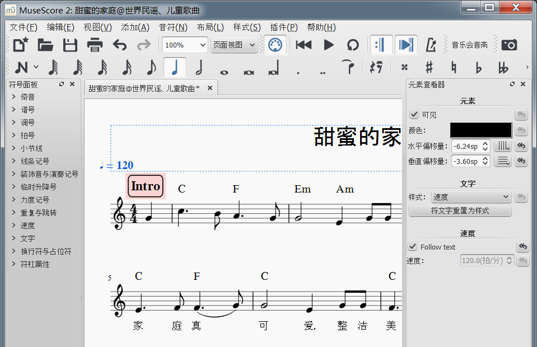This screenshot has width=537, height=347.
Task: Click the screenshot camera icon
Action: pyautogui.click(x=509, y=45)
